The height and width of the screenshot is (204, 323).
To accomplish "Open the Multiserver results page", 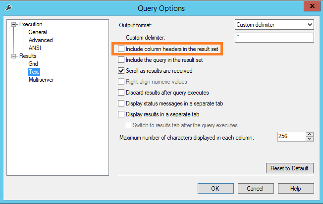I will pos(41,80).
